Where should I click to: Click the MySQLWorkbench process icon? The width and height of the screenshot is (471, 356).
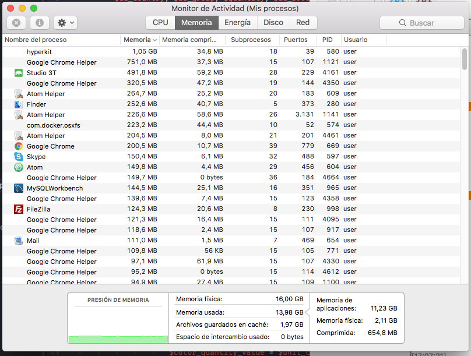pyautogui.click(x=19, y=188)
